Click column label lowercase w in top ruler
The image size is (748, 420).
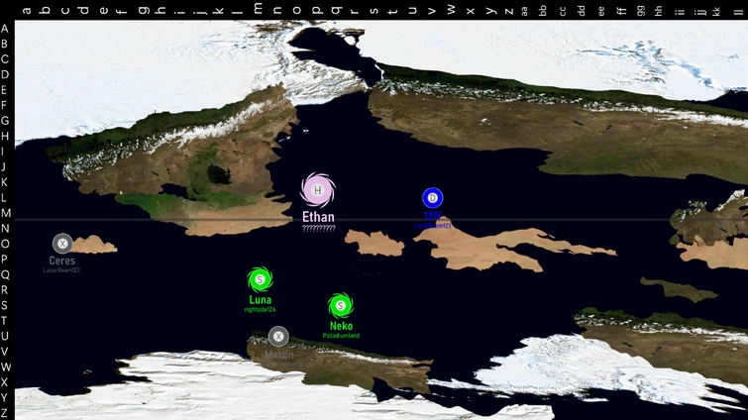451,10
